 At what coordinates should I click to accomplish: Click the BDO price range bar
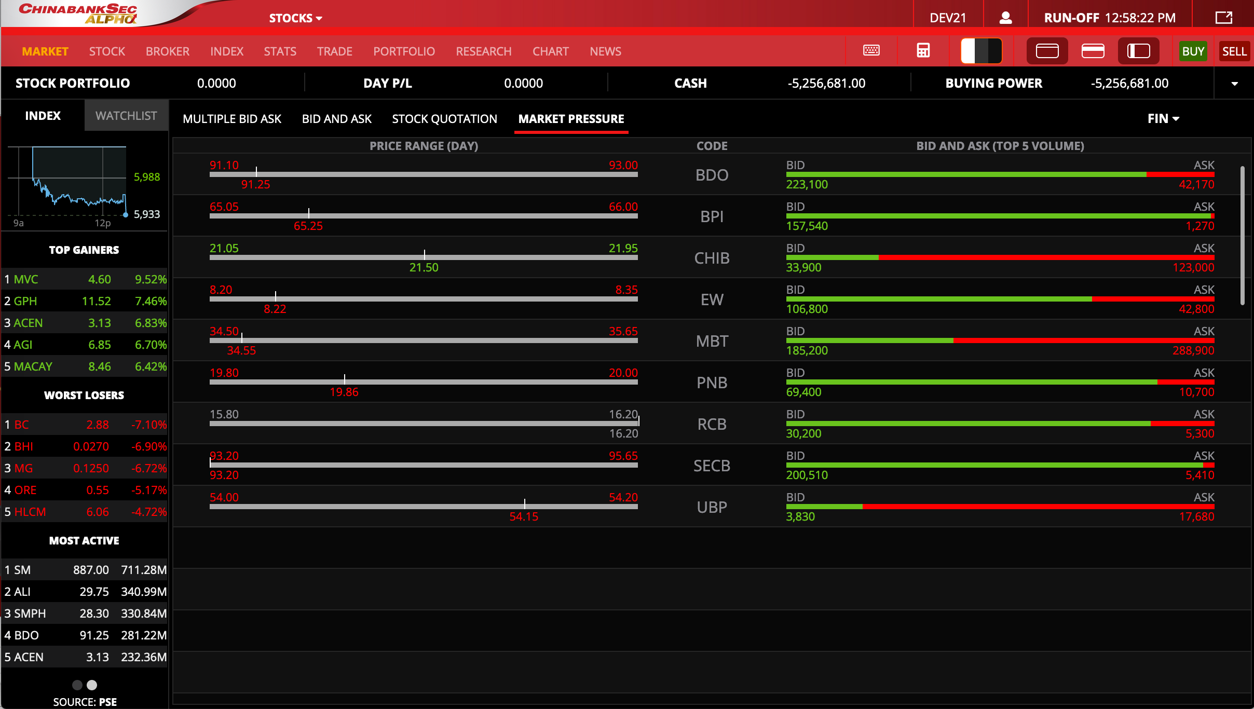tap(424, 174)
